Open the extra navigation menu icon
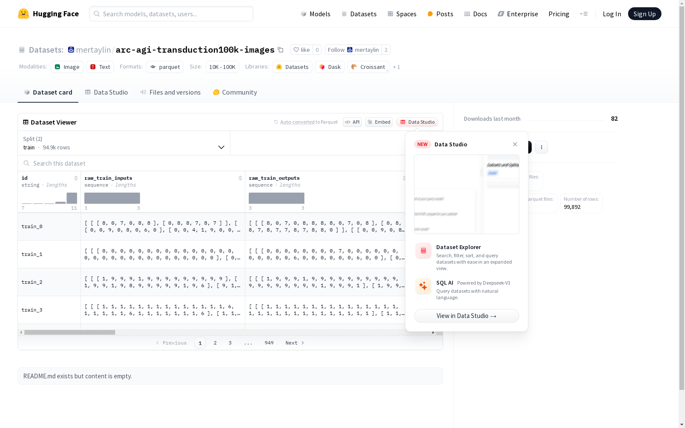The image size is (685, 428). tap(584, 14)
